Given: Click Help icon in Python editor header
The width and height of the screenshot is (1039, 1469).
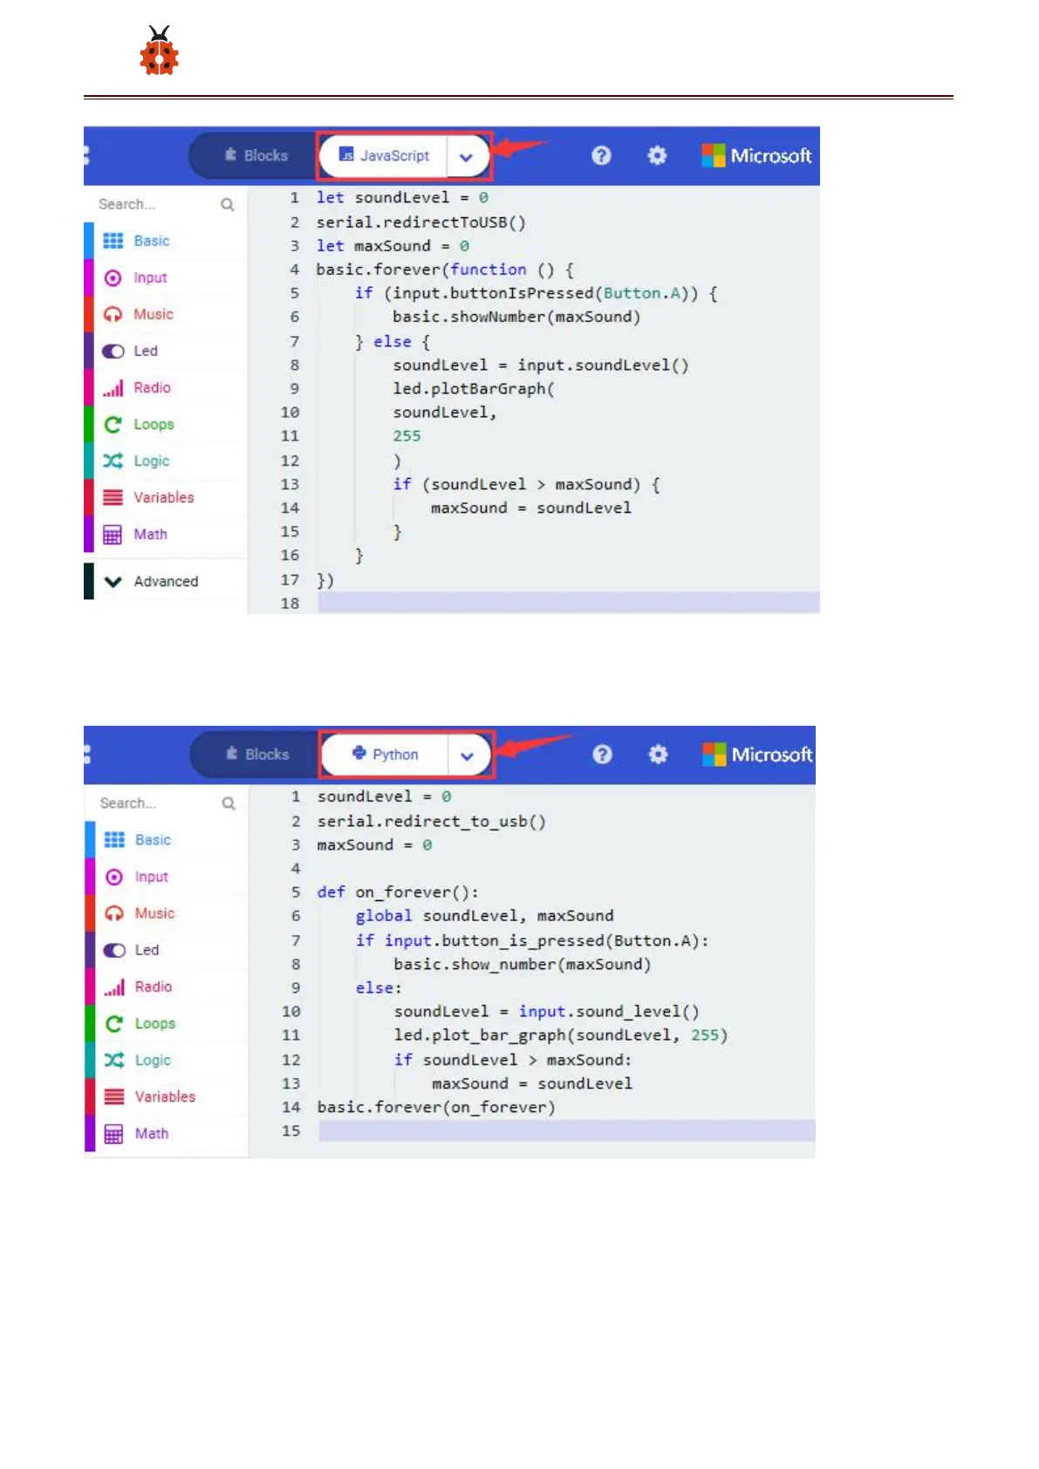Looking at the screenshot, I should 602,755.
